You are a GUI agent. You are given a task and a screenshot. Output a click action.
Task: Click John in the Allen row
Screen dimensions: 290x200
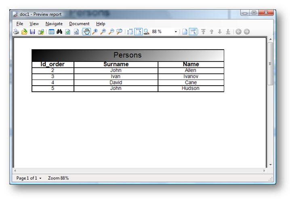tap(116, 70)
